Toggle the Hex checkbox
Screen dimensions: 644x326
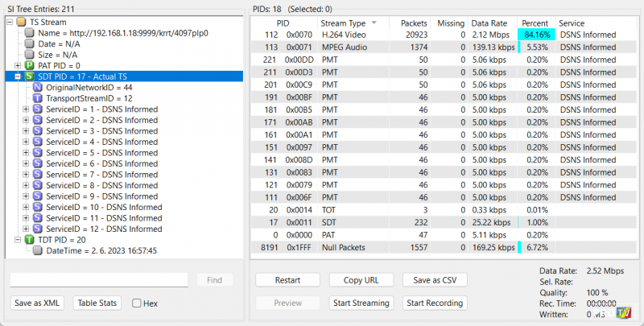pyautogui.click(x=137, y=303)
